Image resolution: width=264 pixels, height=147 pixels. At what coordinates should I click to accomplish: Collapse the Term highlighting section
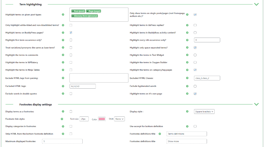(x=256, y=4)
